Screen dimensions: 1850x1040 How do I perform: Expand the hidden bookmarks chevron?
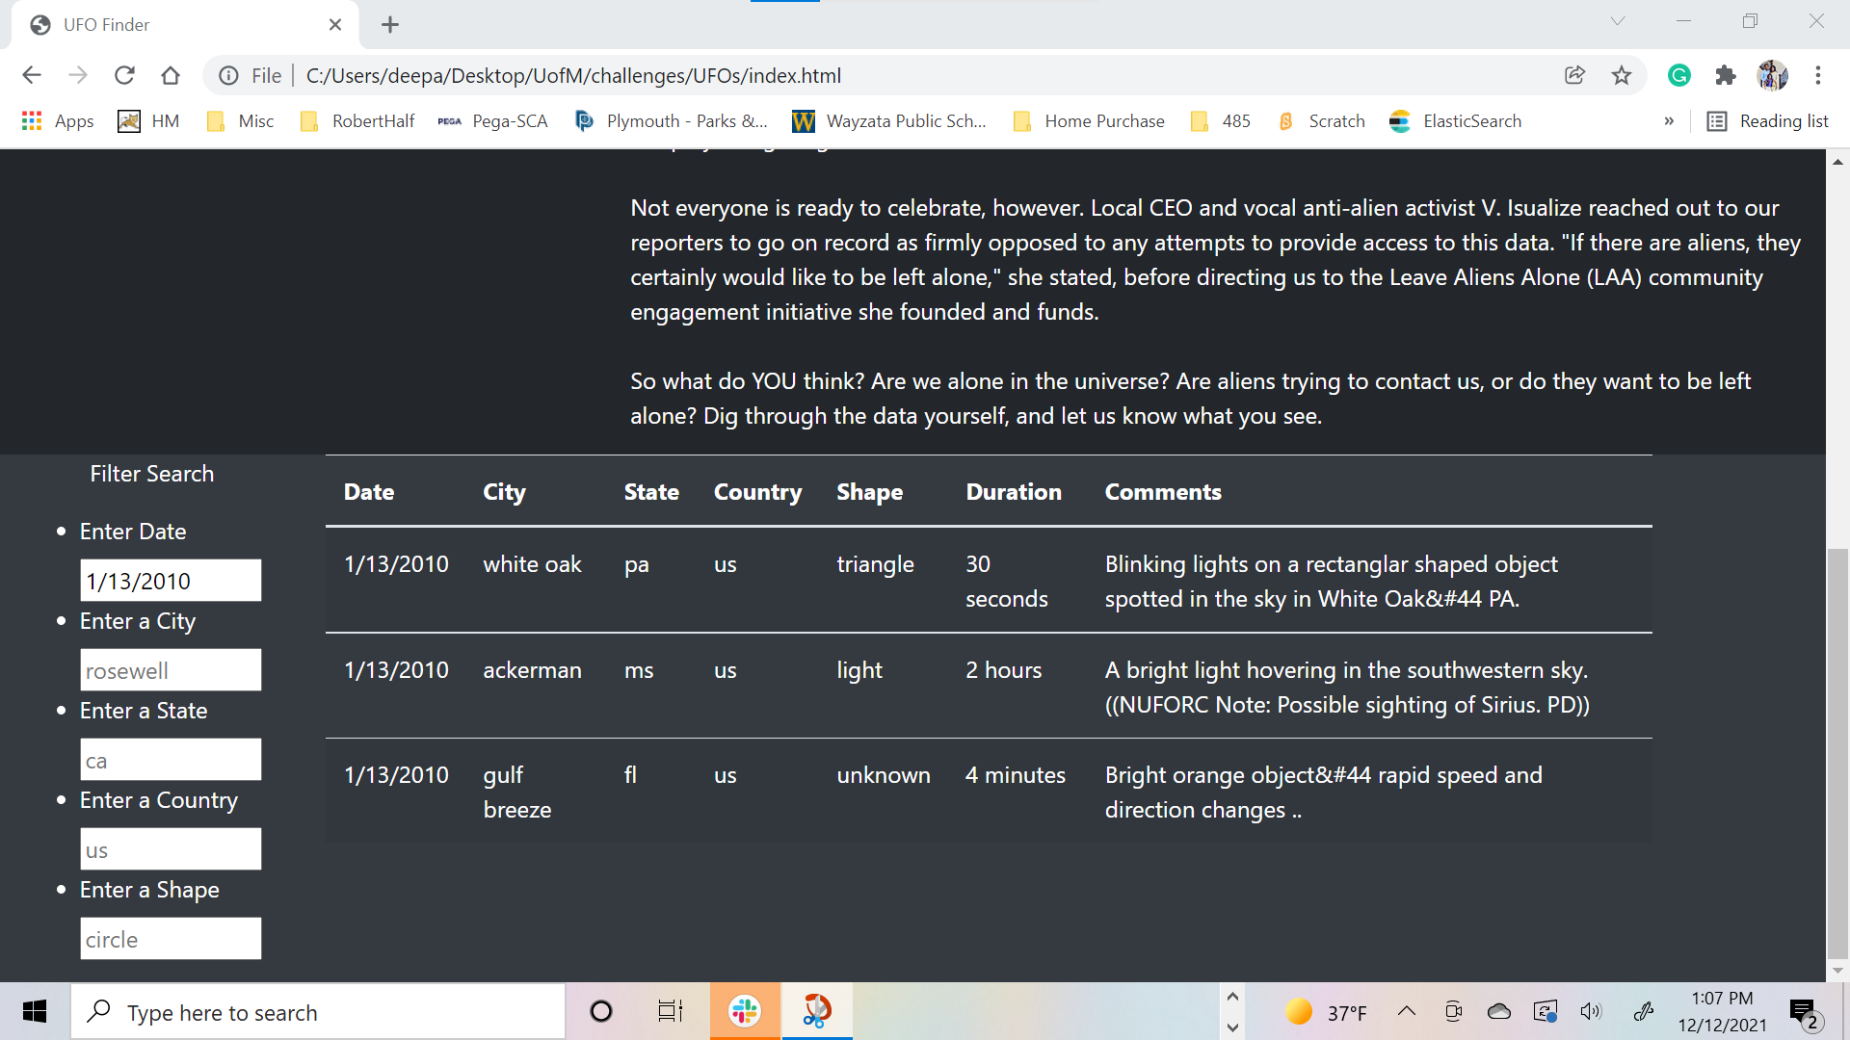tap(1669, 121)
